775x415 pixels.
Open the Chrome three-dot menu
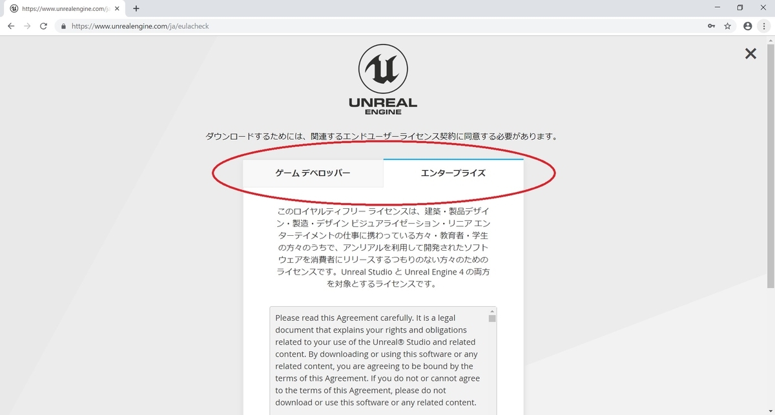pyautogui.click(x=764, y=26)
